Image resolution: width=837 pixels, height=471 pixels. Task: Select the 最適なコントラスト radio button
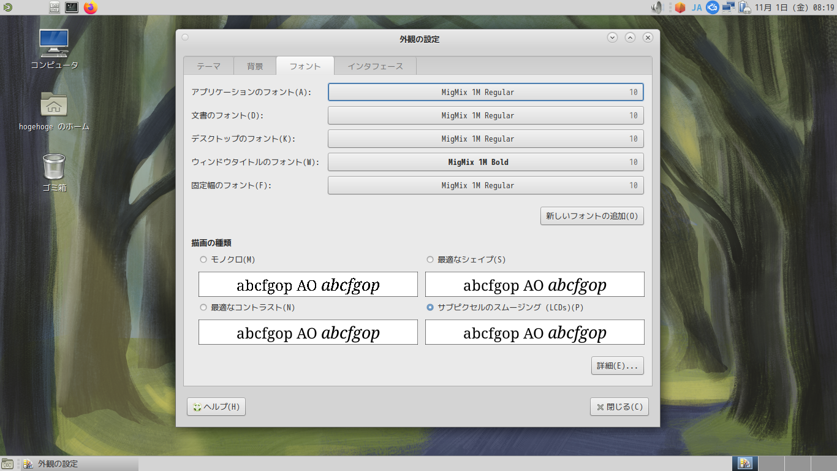[x=203, y=307]
